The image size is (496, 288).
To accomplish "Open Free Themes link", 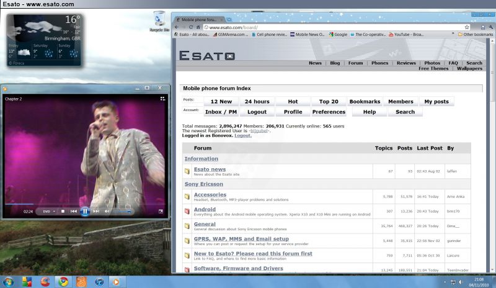I will coord(433,68).
